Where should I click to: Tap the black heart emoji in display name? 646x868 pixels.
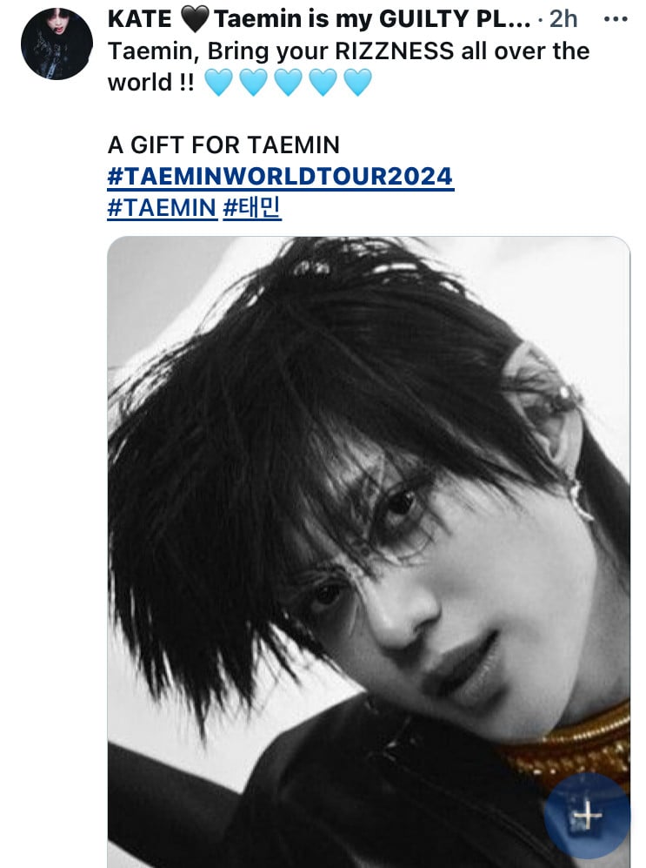195,19
